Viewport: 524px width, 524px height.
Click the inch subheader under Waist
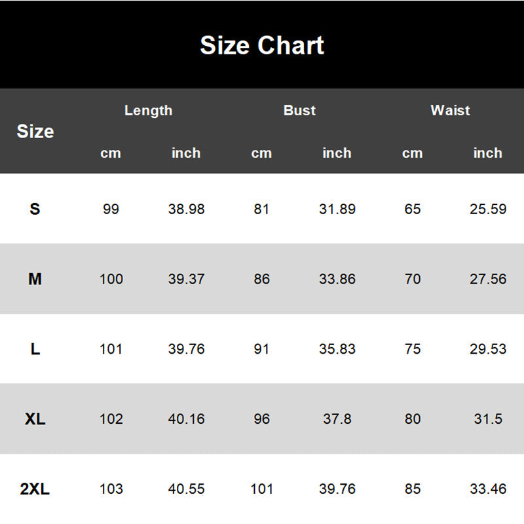tap(488, 153)
